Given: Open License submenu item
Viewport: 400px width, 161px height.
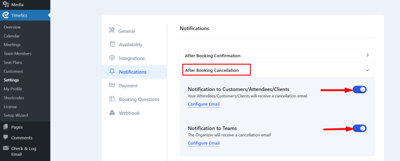Looking at the screenshot, I should click(10, 107).
